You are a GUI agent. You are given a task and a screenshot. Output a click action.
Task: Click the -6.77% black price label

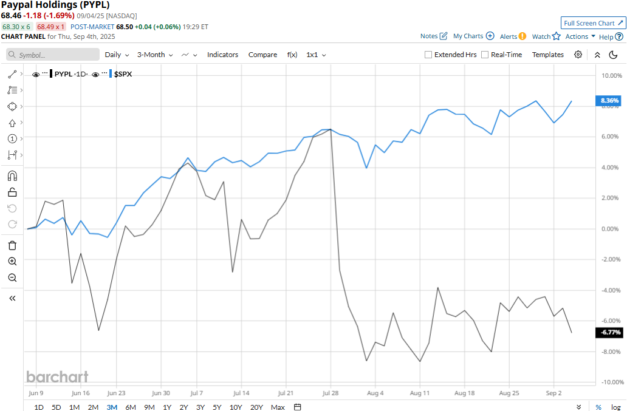(609, 332)
